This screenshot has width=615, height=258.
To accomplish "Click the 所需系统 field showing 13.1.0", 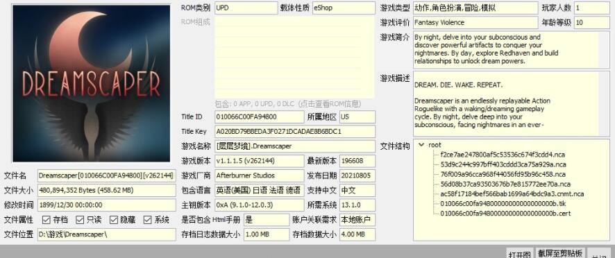I will click(x=357, y=205).
